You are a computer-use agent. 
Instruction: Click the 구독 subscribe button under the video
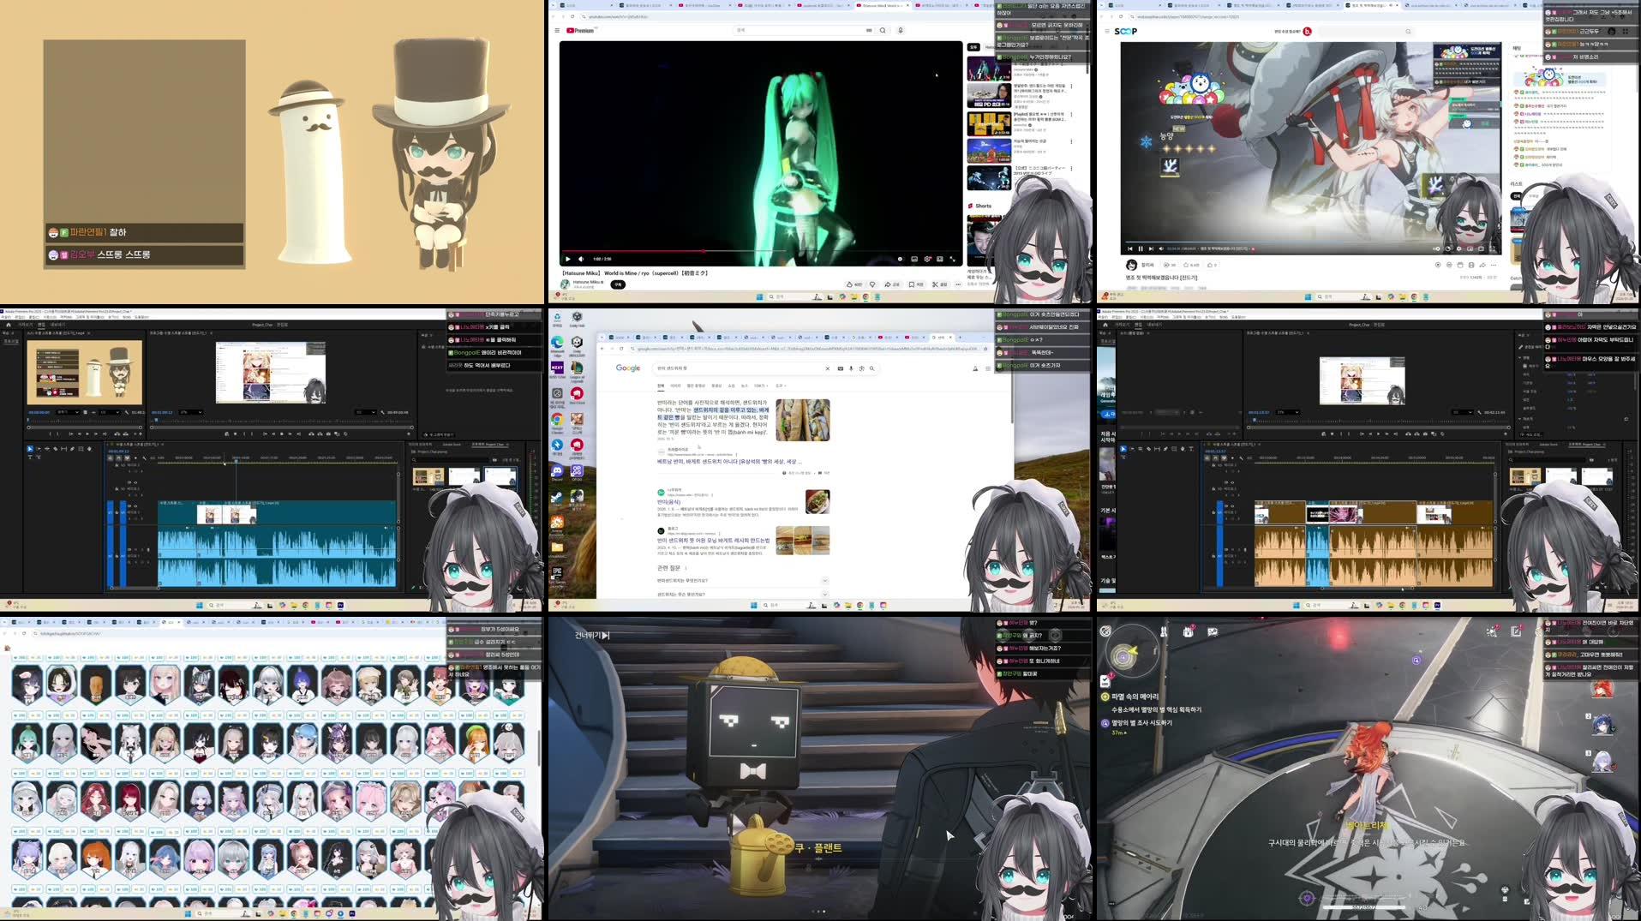point(619,284)
